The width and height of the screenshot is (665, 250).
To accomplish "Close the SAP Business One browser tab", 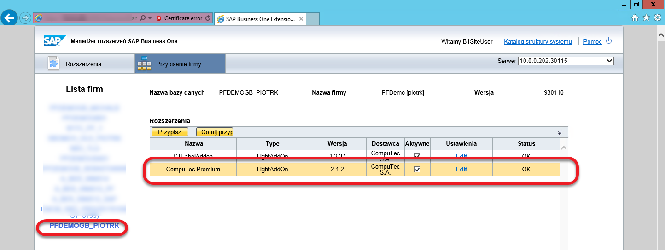I will 301,19.
